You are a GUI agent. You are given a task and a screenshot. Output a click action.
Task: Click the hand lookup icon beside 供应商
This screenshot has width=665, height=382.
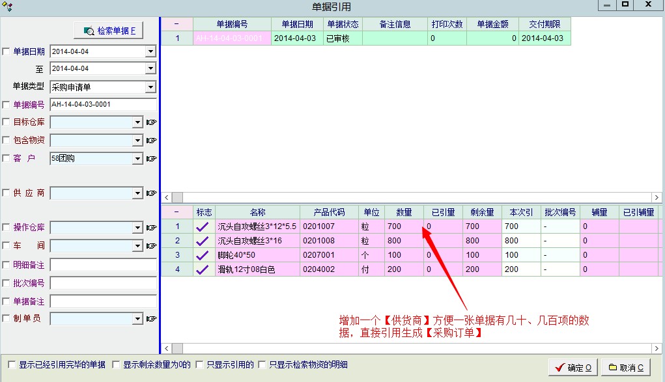tap(152, 193)
